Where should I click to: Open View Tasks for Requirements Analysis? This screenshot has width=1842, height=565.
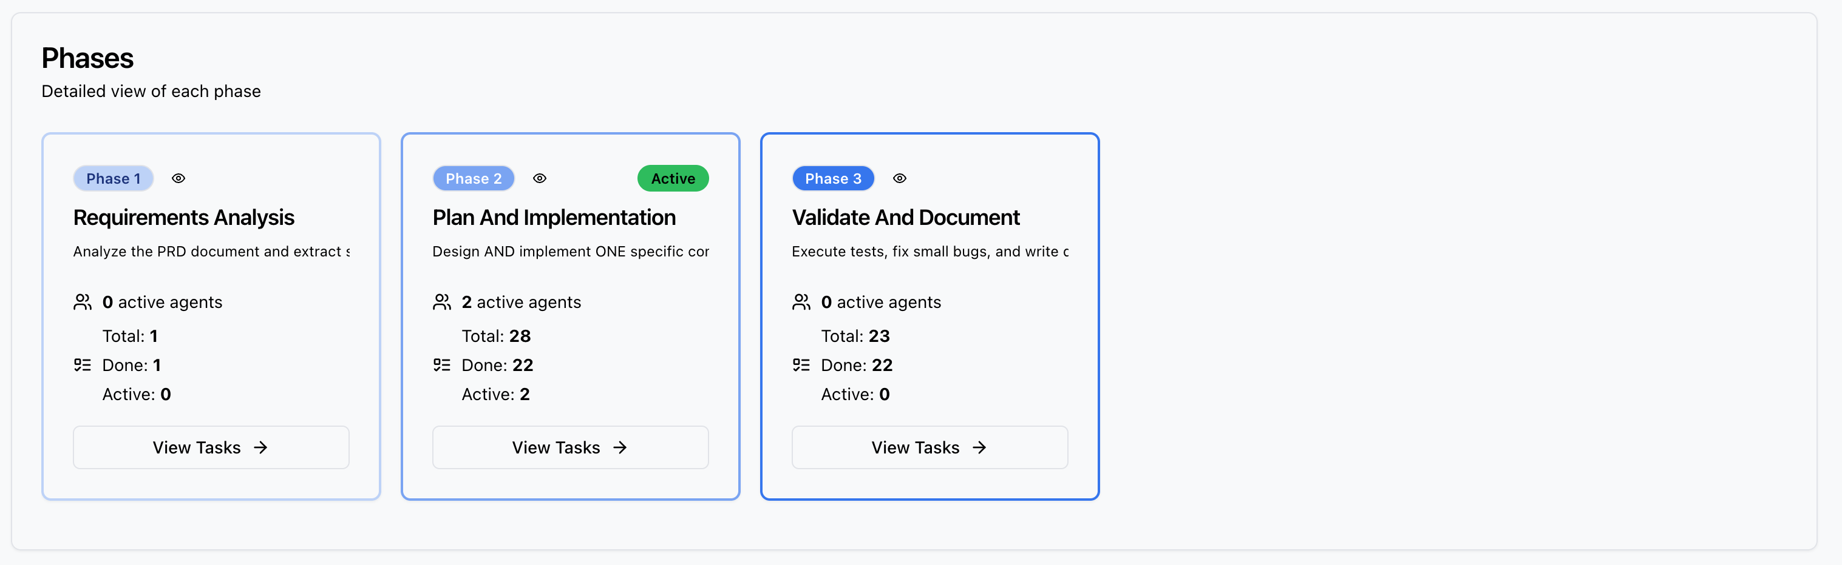[x=211, y=447]
